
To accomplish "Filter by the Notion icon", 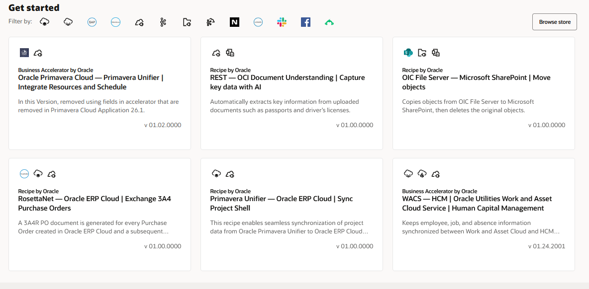I will point(234,22).
